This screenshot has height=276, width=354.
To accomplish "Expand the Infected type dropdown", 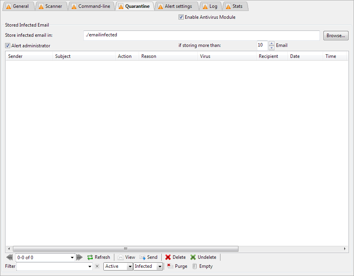I will coord(159,266).
